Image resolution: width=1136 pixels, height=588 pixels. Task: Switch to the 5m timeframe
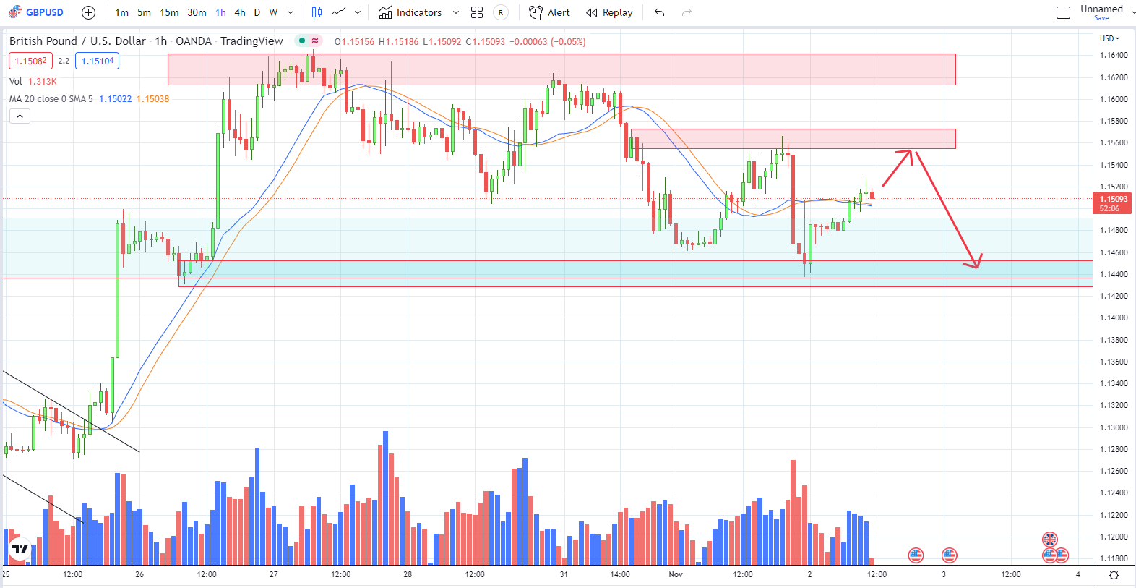click(145, 12)
